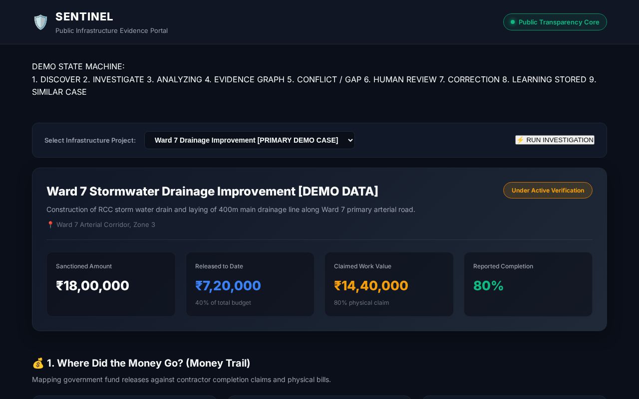
Task: Click the 80% physical claim note
Action: click(361, 303)
